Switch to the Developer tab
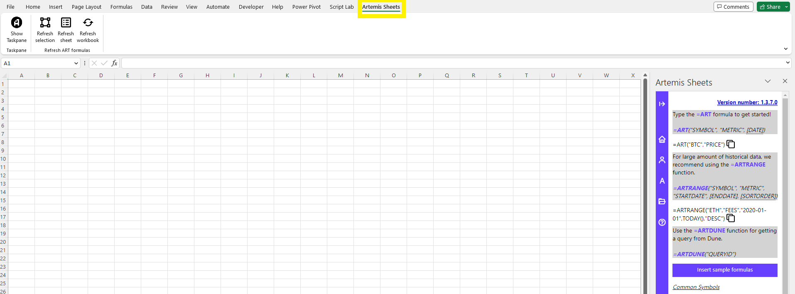Viewport: 795px width, 294px height. coord(251,7)
